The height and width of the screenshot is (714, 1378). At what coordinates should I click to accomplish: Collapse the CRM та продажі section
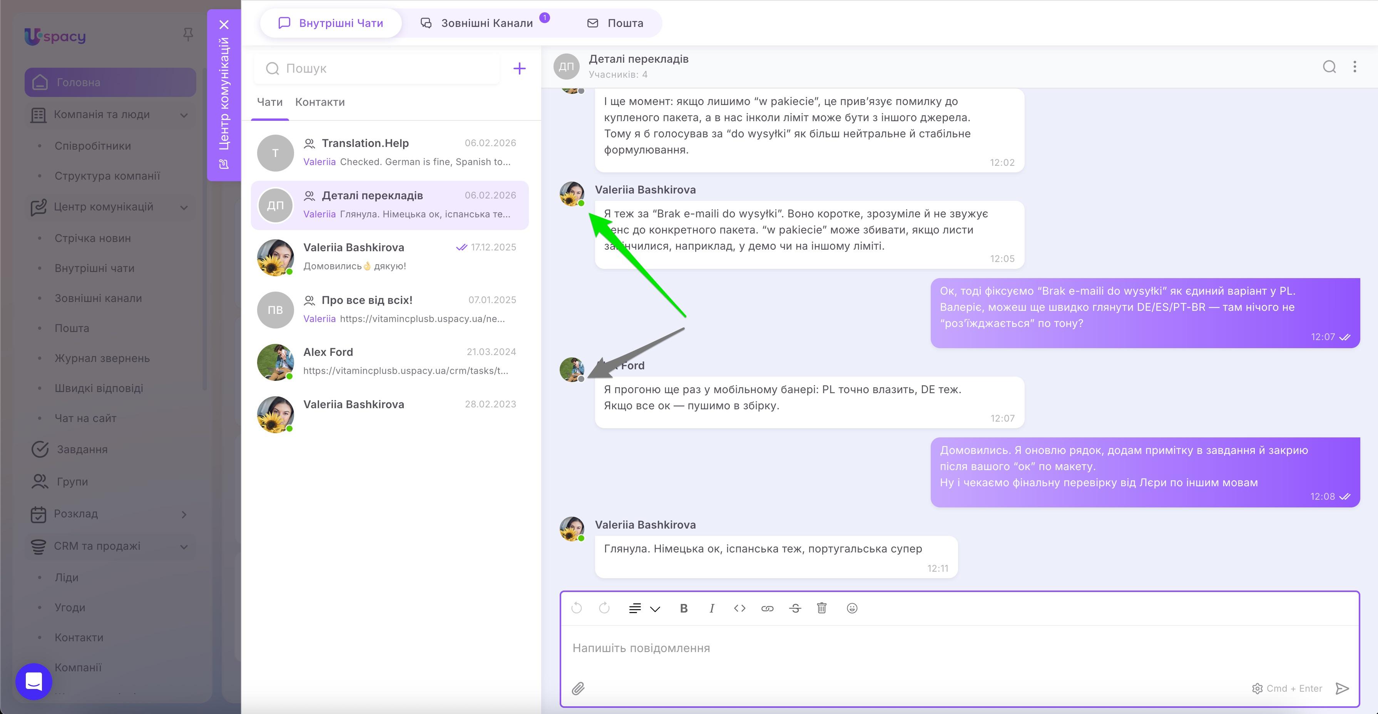point(184,546)
